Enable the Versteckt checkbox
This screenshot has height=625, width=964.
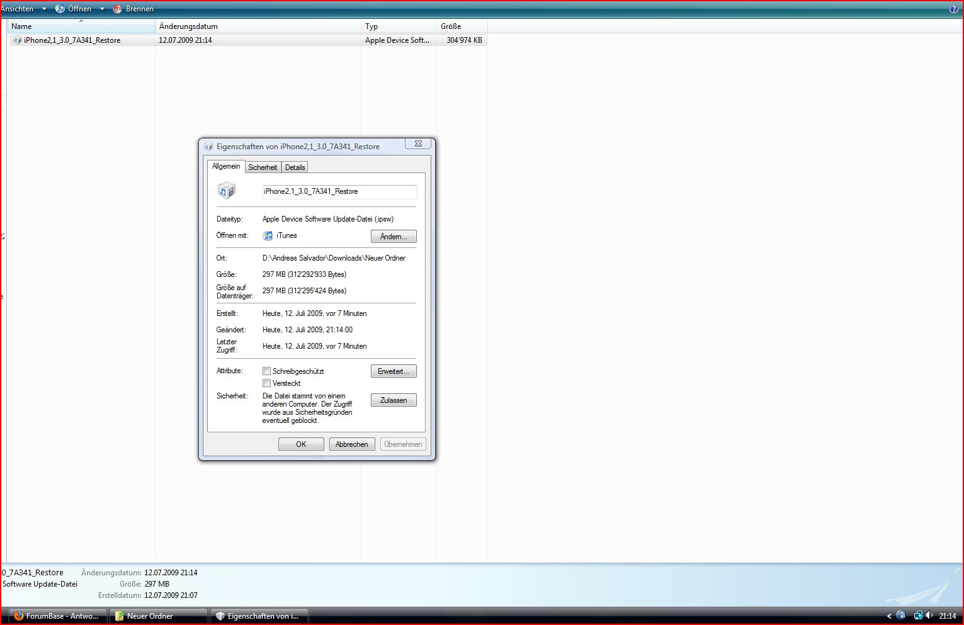(x=266, y=383)
